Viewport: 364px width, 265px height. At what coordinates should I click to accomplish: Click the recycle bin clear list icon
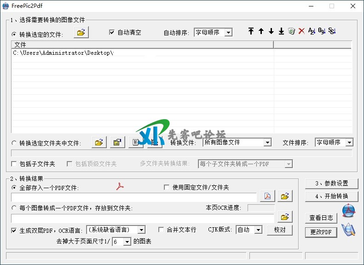click(x=291, y=31)
